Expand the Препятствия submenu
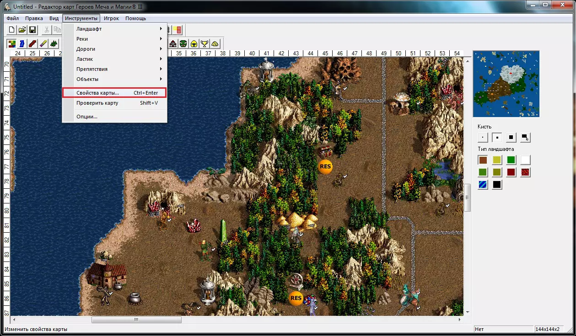Image resolution: width=576 pixels, height=336 pixels. pos(115,69)
